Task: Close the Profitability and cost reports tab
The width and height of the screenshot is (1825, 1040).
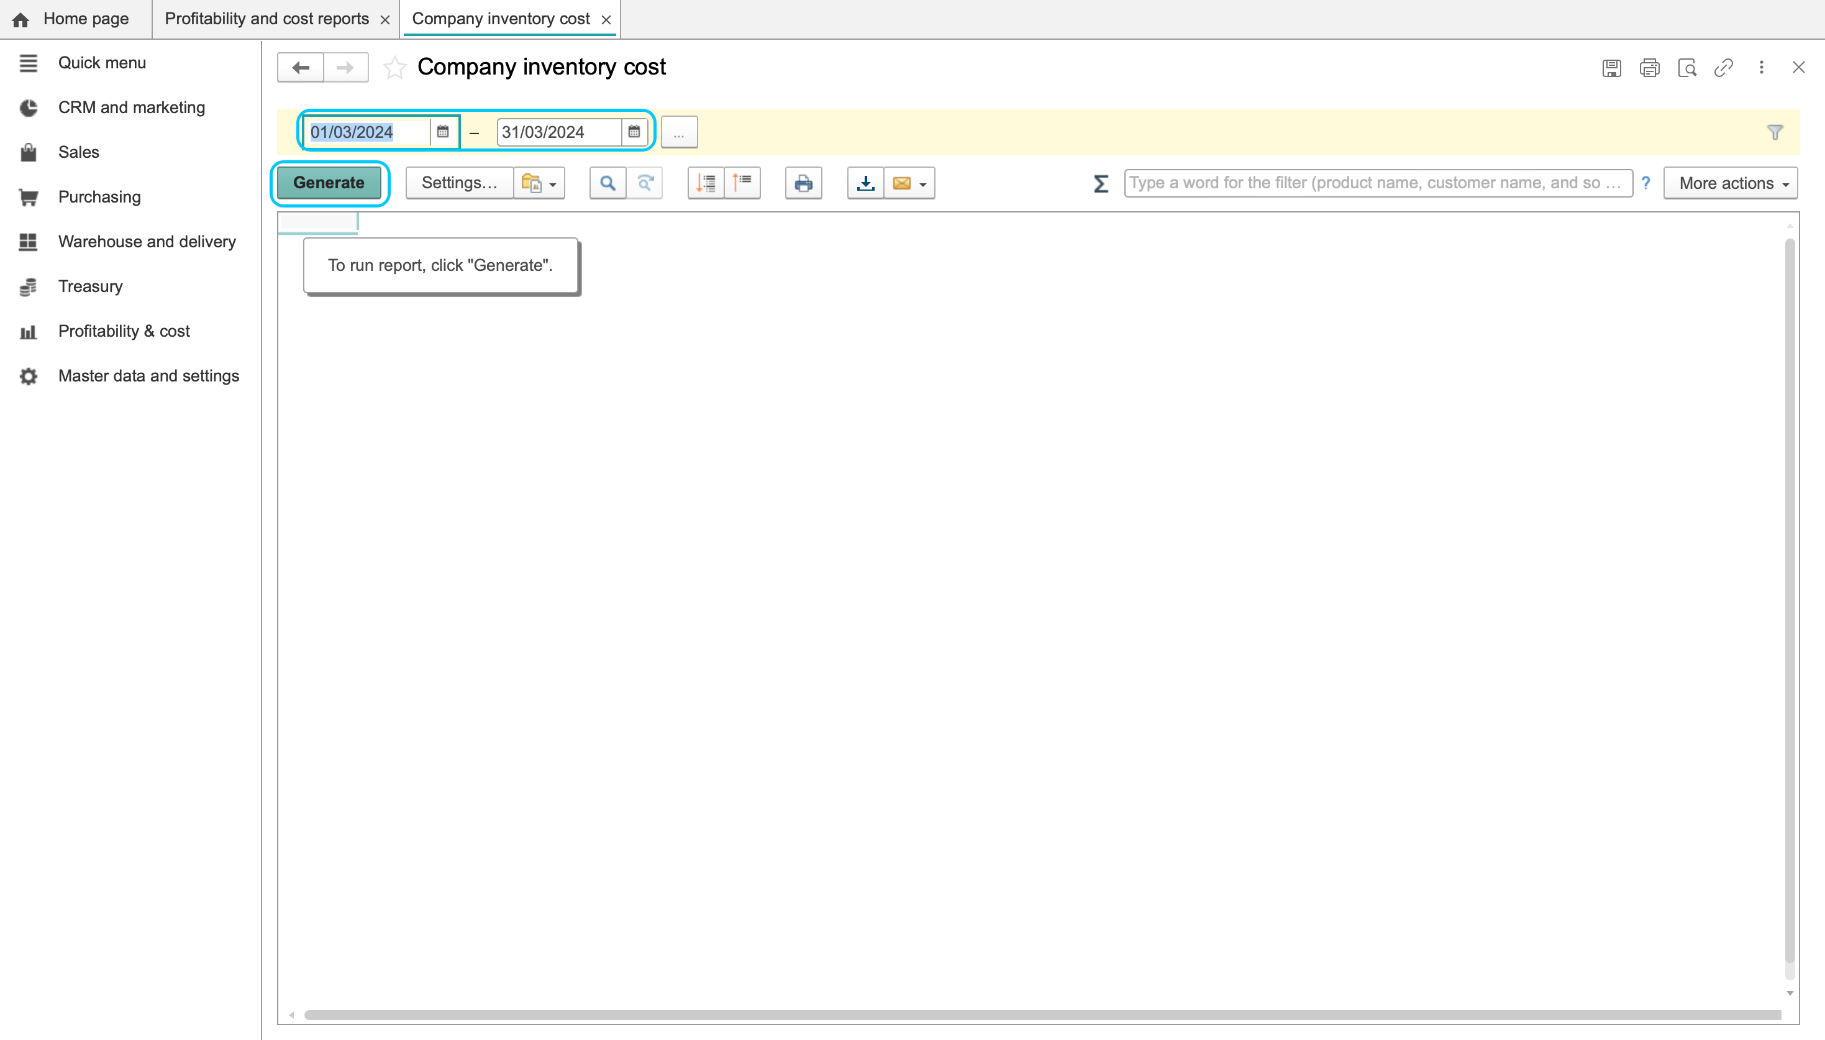Action: point(386,20)
